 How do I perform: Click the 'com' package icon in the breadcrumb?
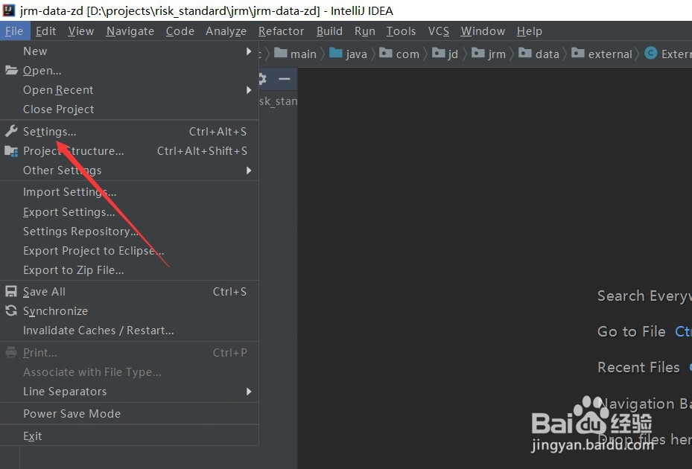tap(386, 54)
